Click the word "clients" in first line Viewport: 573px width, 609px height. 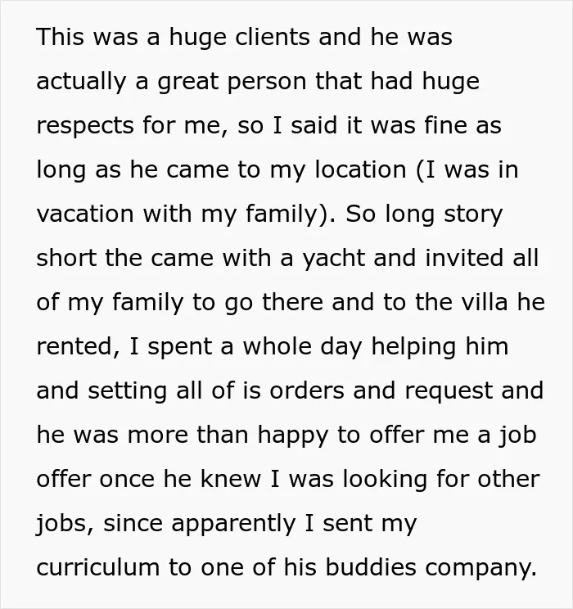273,37
